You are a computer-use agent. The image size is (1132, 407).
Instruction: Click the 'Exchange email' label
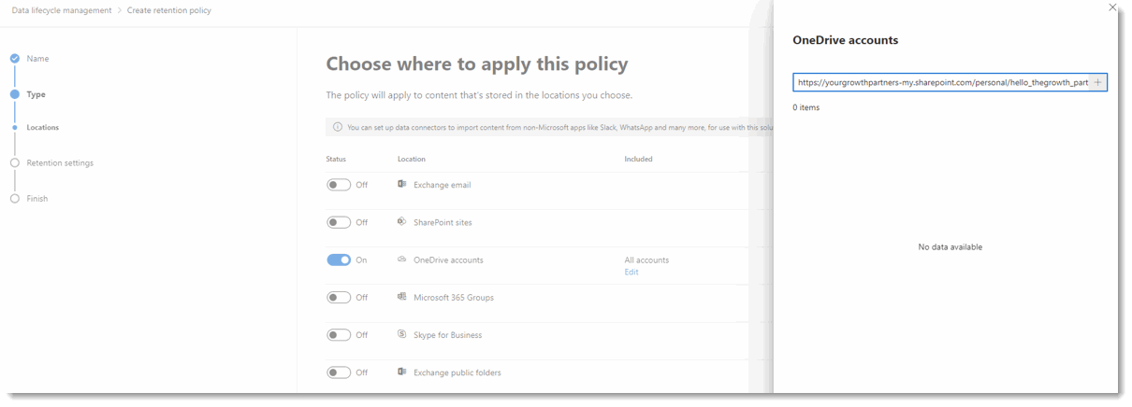442,185
